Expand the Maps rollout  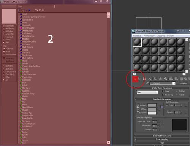[x=162, y=143]
